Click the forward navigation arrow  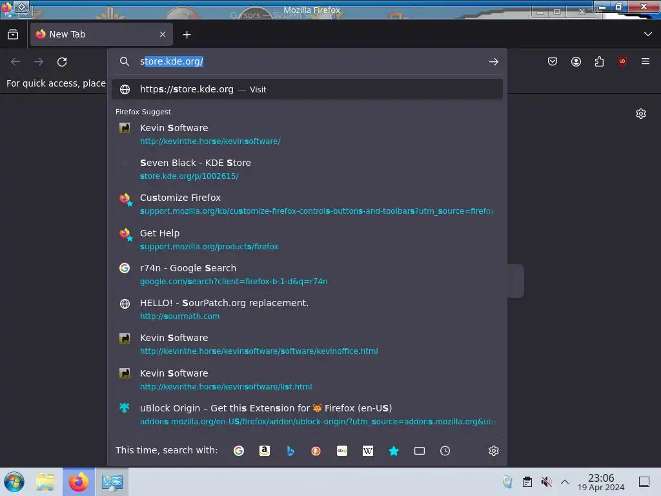[39, 61]
